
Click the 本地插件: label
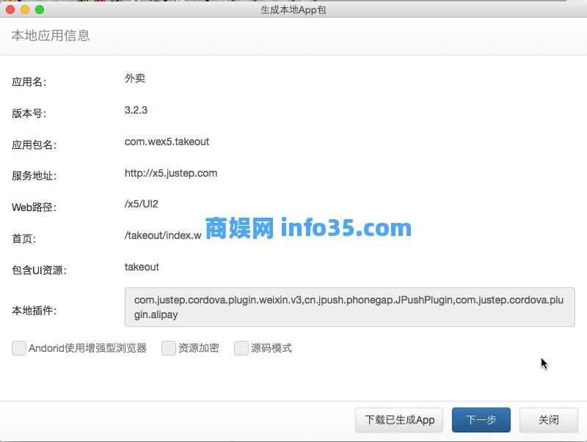[x=34, y=310]
